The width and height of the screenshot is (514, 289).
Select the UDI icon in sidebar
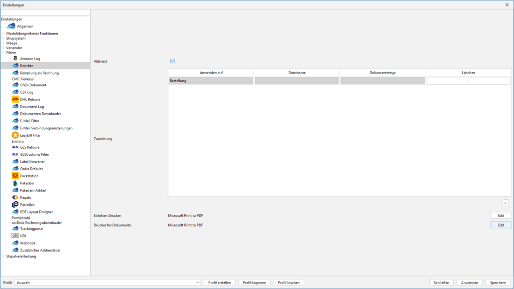[15, 235]
